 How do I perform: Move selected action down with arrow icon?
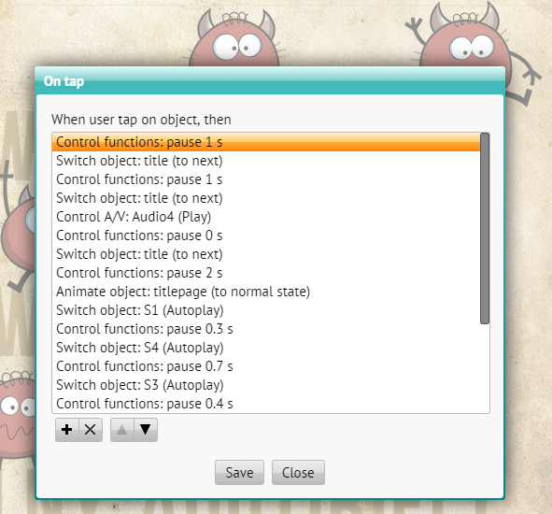click(x=146, y=430)
